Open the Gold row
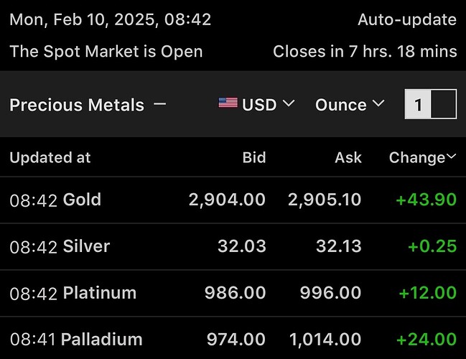This screenshot has height=359, width=466. point(233,200)
